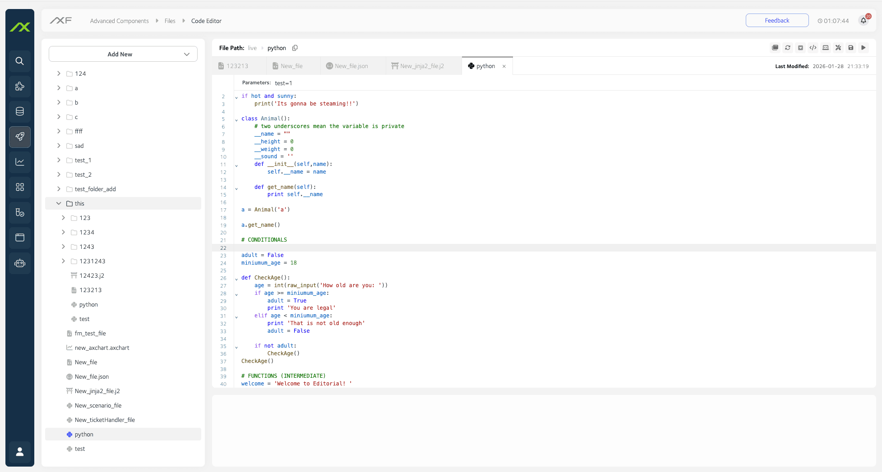882x472 pixels.
Task: Expand the 1231243 subfolder
Action: click(x=63, y=261)
